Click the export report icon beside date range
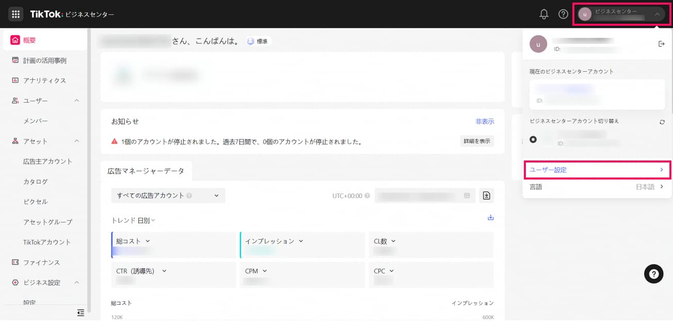 coord(486,196)
